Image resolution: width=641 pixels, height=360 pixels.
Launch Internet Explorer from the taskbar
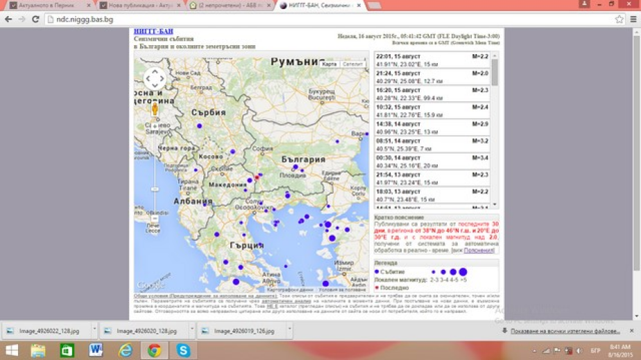[125, 350]
